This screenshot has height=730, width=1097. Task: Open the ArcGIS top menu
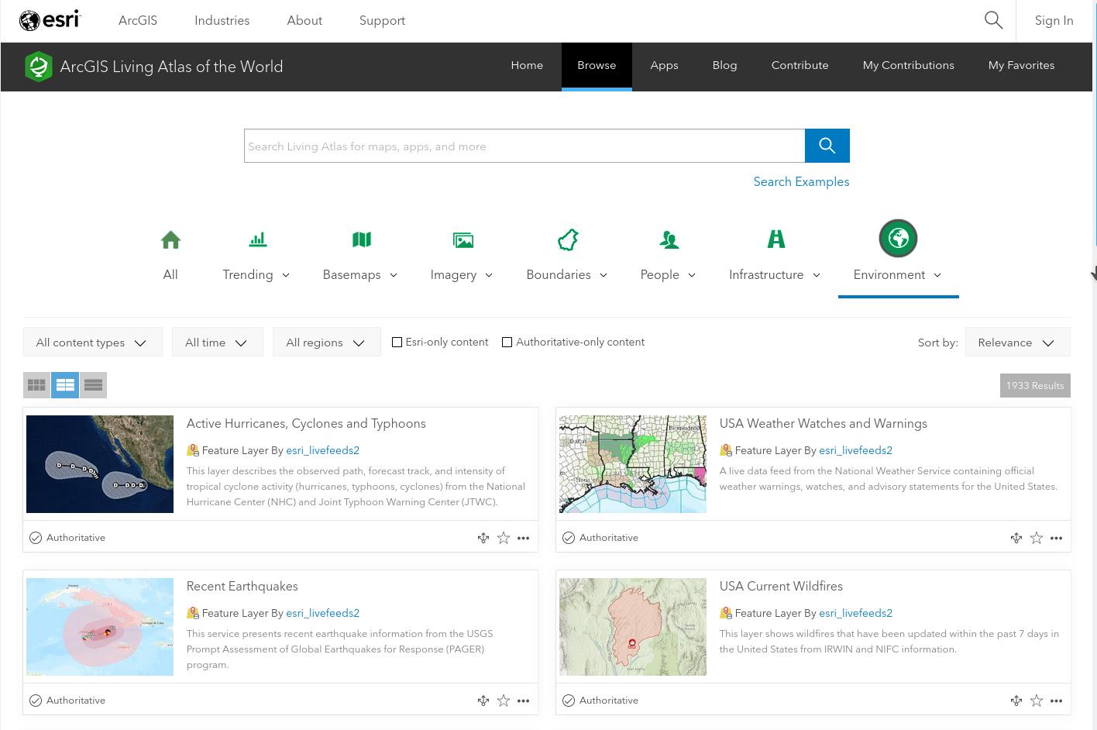138,21
